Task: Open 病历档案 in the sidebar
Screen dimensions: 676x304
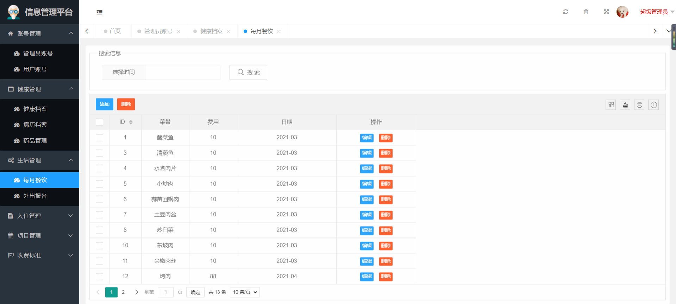Action: (39, 125)
